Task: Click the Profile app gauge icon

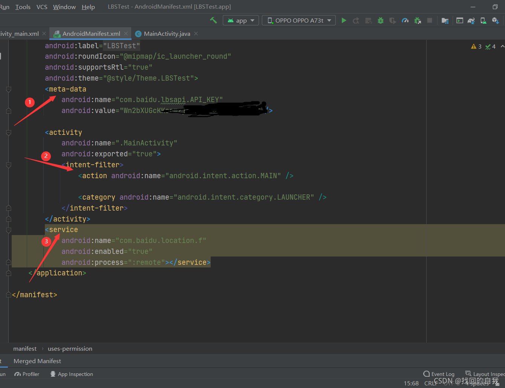Action: [405, 20]
